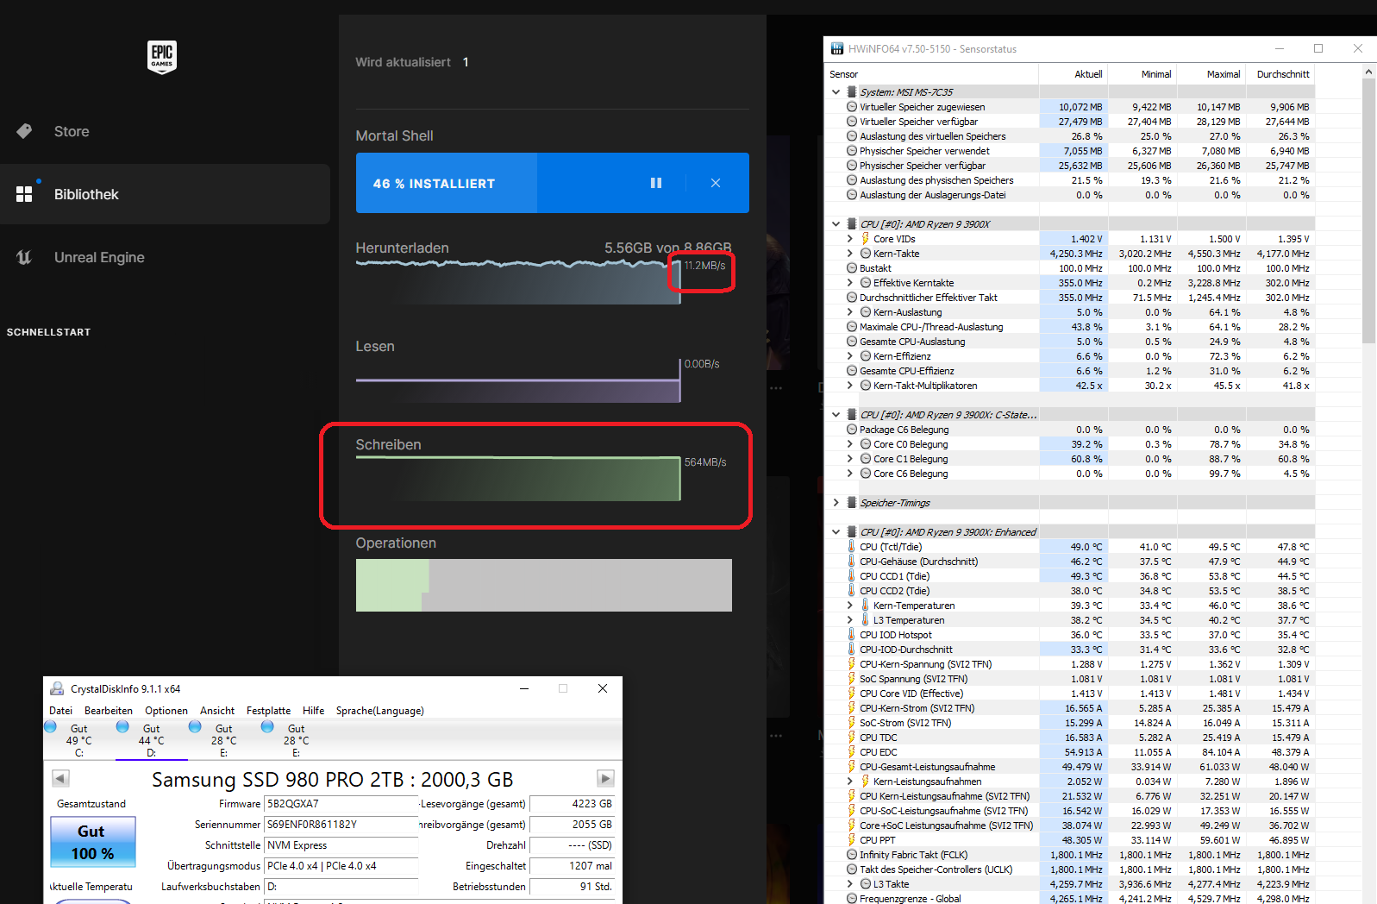Viewport: 1377px width, 904px height.
Task: Click the Operationen progress bar
Action: 544,586
